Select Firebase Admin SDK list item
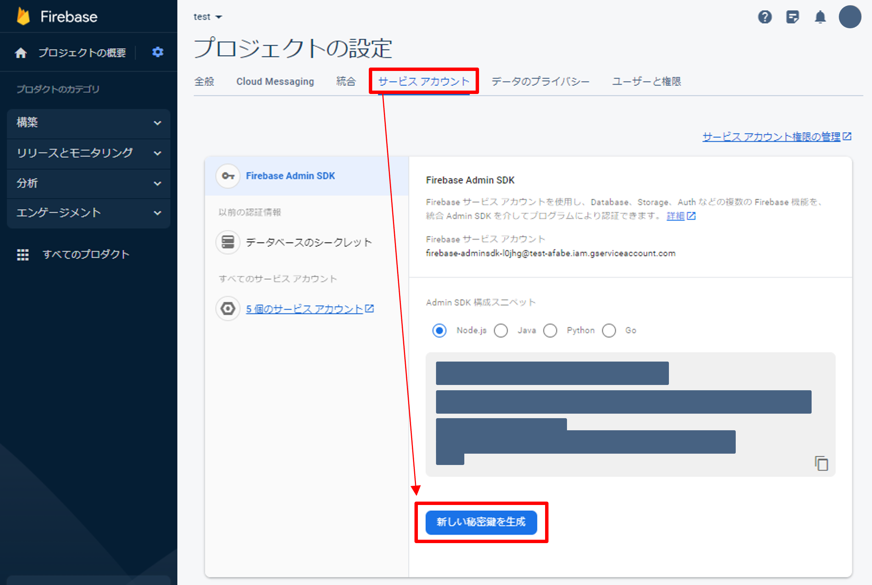The width and height of the screenshot is (872, 585). 307,176
